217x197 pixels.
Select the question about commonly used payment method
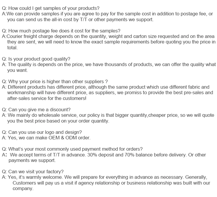[x=72, y=149]
